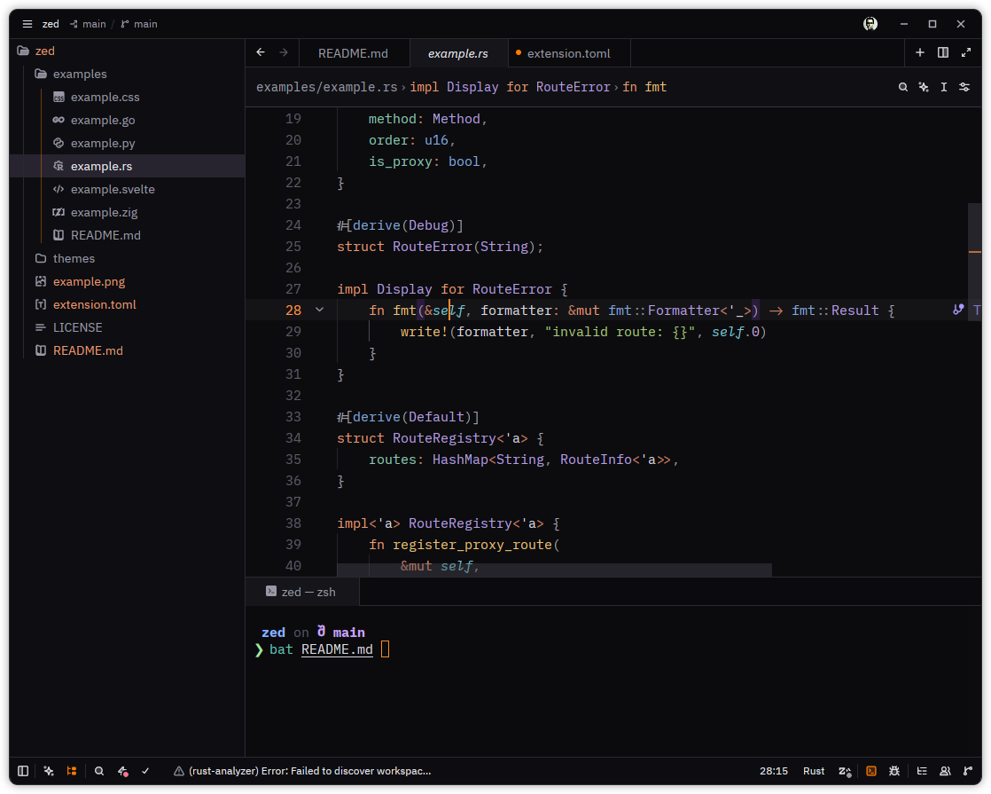Click the fn fmt breadcrumb
This screenshot has height=794, width=991.
pos(644,87)
